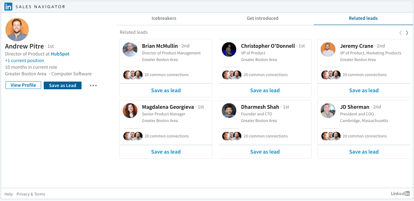Go to previous related leads page arrow
Image resolution: width=414 pixels, height=201 pixels.
pos(400,33)
